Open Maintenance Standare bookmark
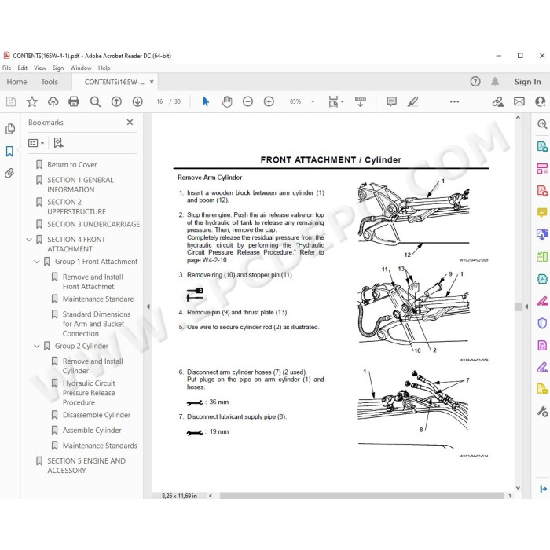The image size is (550, 550). click(98, 299)
